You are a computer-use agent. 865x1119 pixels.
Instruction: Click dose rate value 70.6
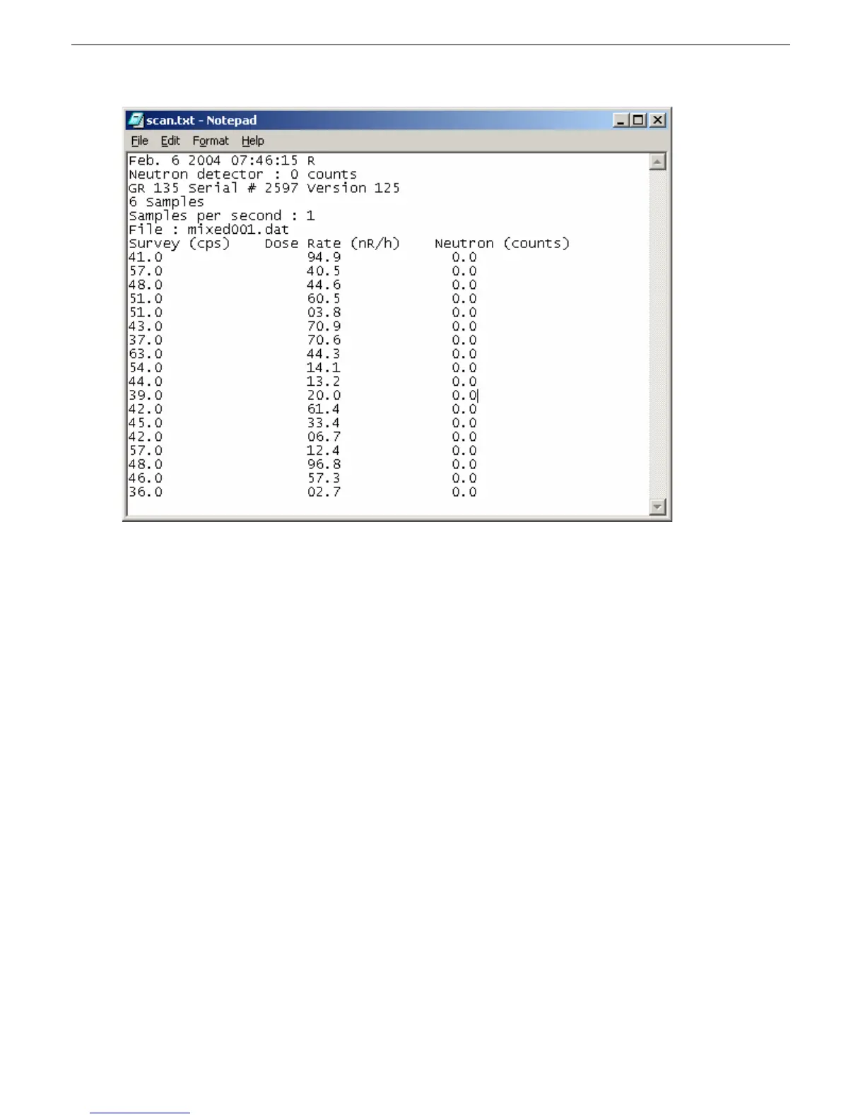point(324,340)
